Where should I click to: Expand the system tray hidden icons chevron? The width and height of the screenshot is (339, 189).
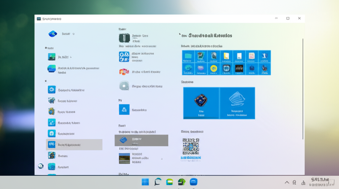pyautogui.click(x=287, y=182)
